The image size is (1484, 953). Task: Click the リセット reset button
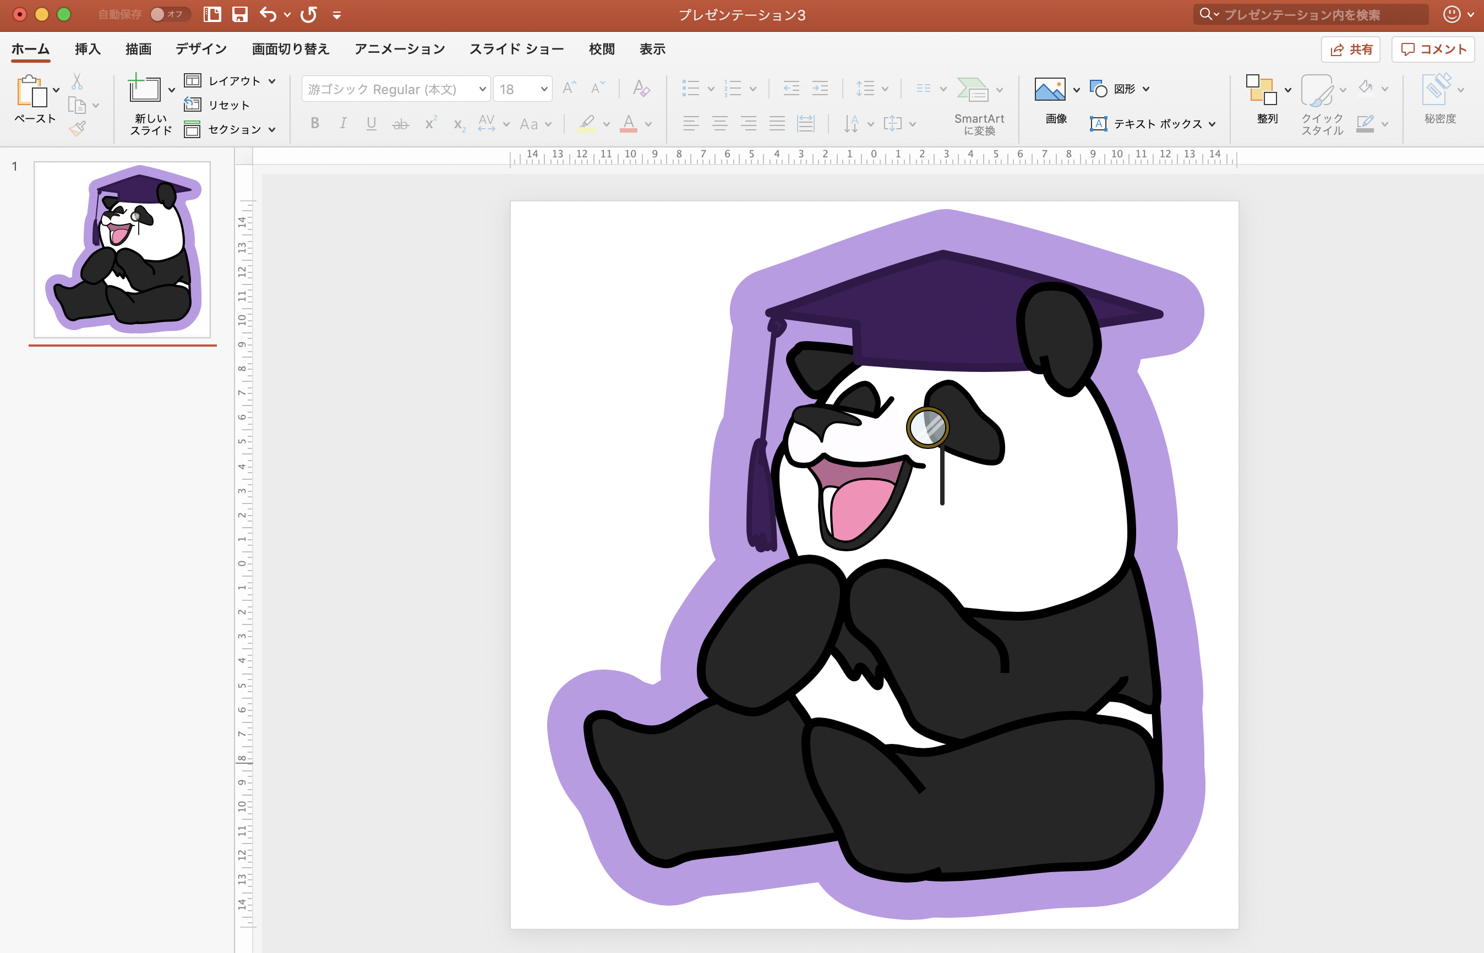point(217,105)
